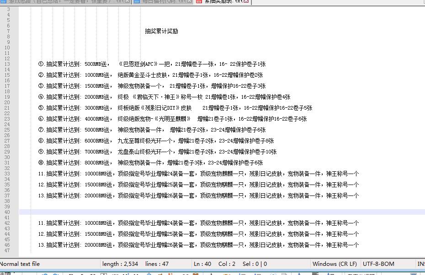425x275 pixels.
Task: Switch to the 游戏总结 tab
Action: click(64, 2)
